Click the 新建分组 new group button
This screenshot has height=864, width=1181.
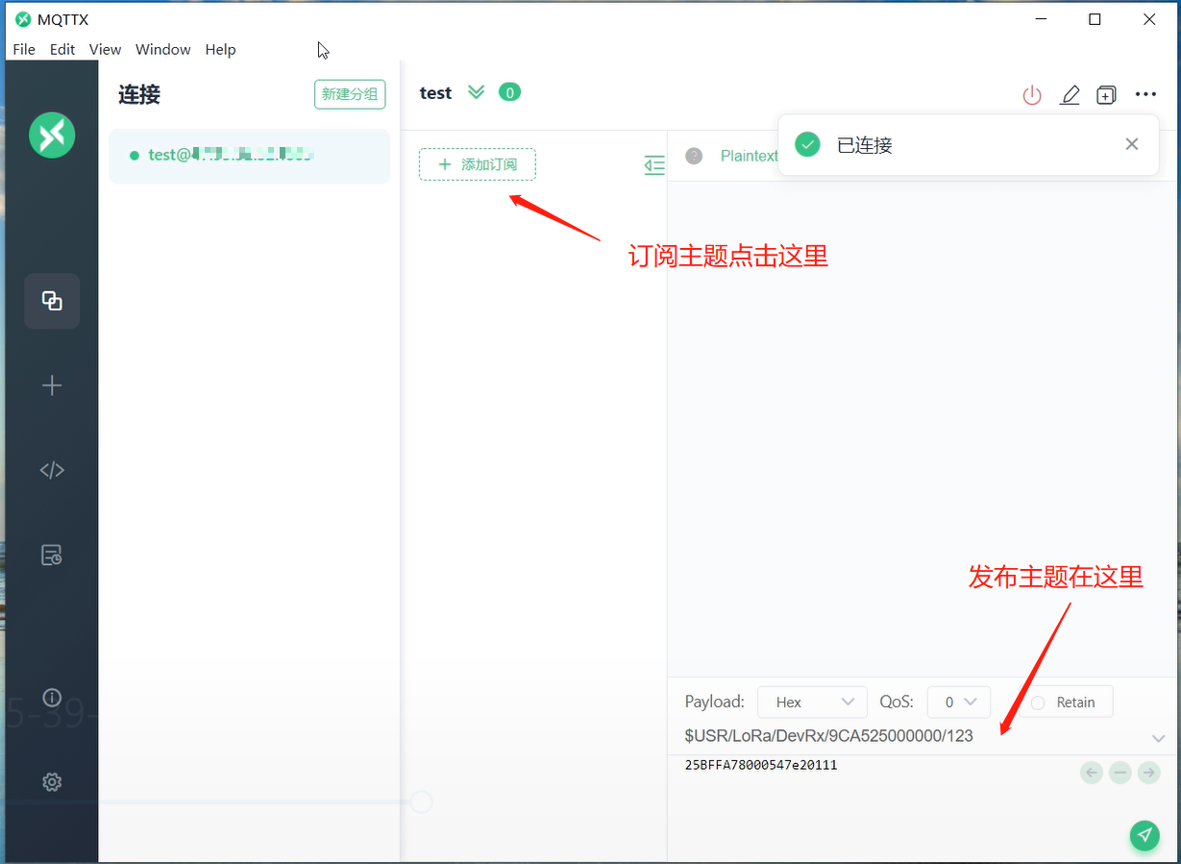coord(350,94)
